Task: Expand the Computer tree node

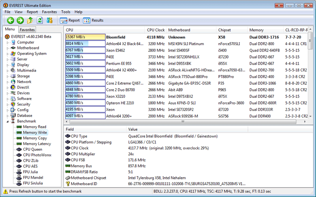Action: click(8, 43)
